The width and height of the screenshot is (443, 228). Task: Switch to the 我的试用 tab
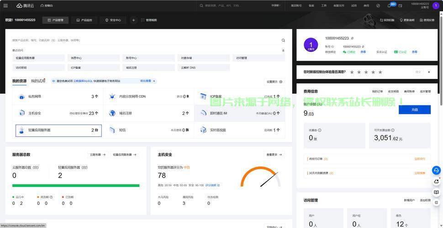[x=38, y=81]
